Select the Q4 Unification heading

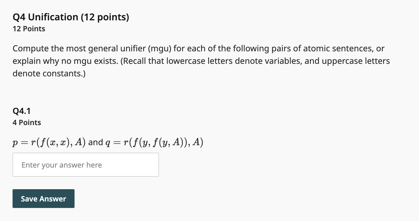(x=71, y=17)
